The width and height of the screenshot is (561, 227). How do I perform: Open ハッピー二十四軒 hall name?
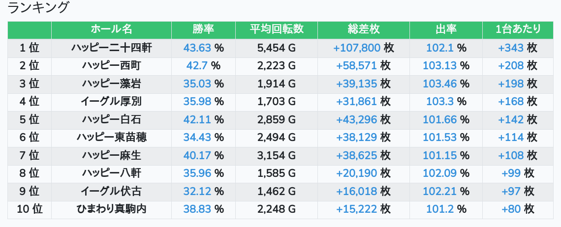click(x=111, y=48)
